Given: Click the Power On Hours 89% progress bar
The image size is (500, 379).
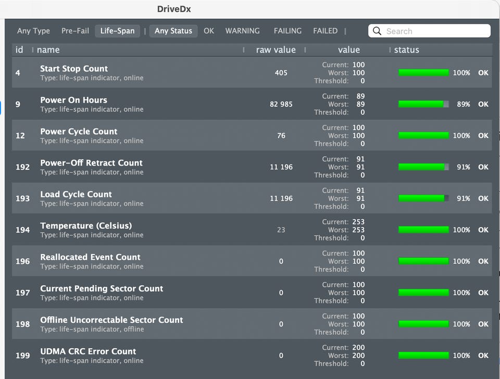Looking at the screenshot, I should coord(423,104).
